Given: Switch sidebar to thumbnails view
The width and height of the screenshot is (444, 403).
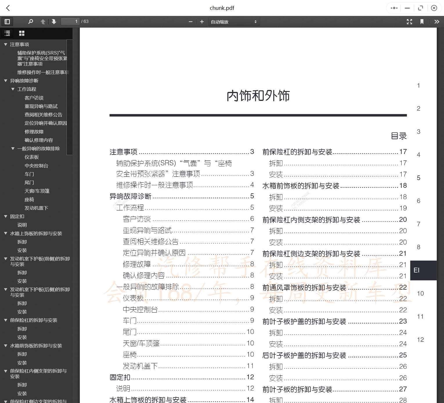Looking at the screenshot, I should (21, 33).
